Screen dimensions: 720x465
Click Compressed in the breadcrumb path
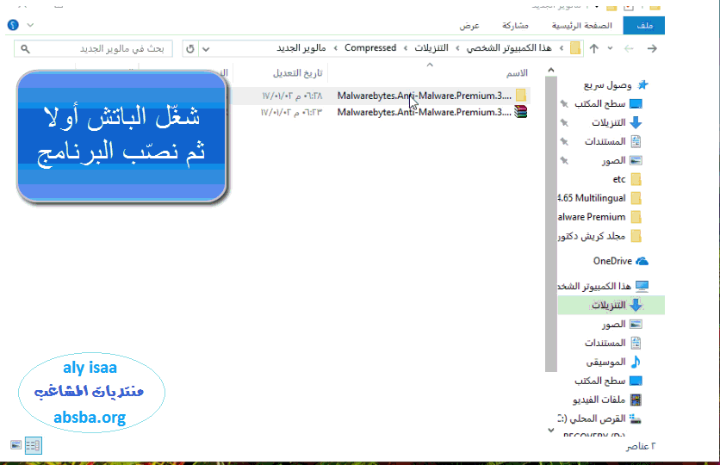coord(370,48)
